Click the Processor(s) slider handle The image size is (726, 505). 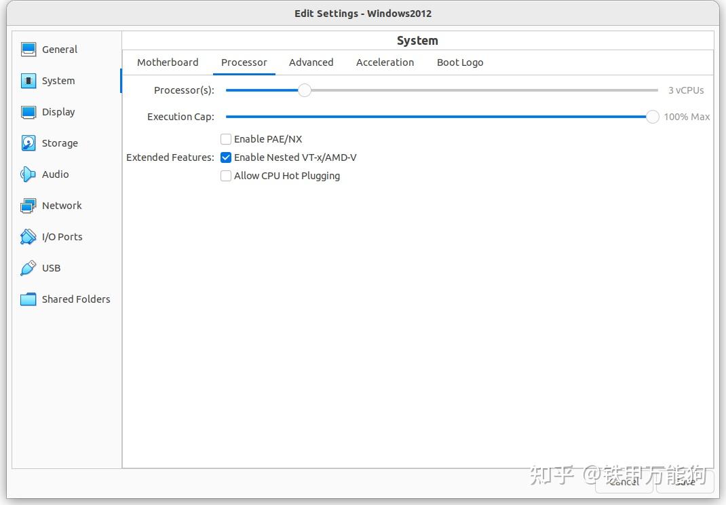pyautogui.click(x=304, y=90)
